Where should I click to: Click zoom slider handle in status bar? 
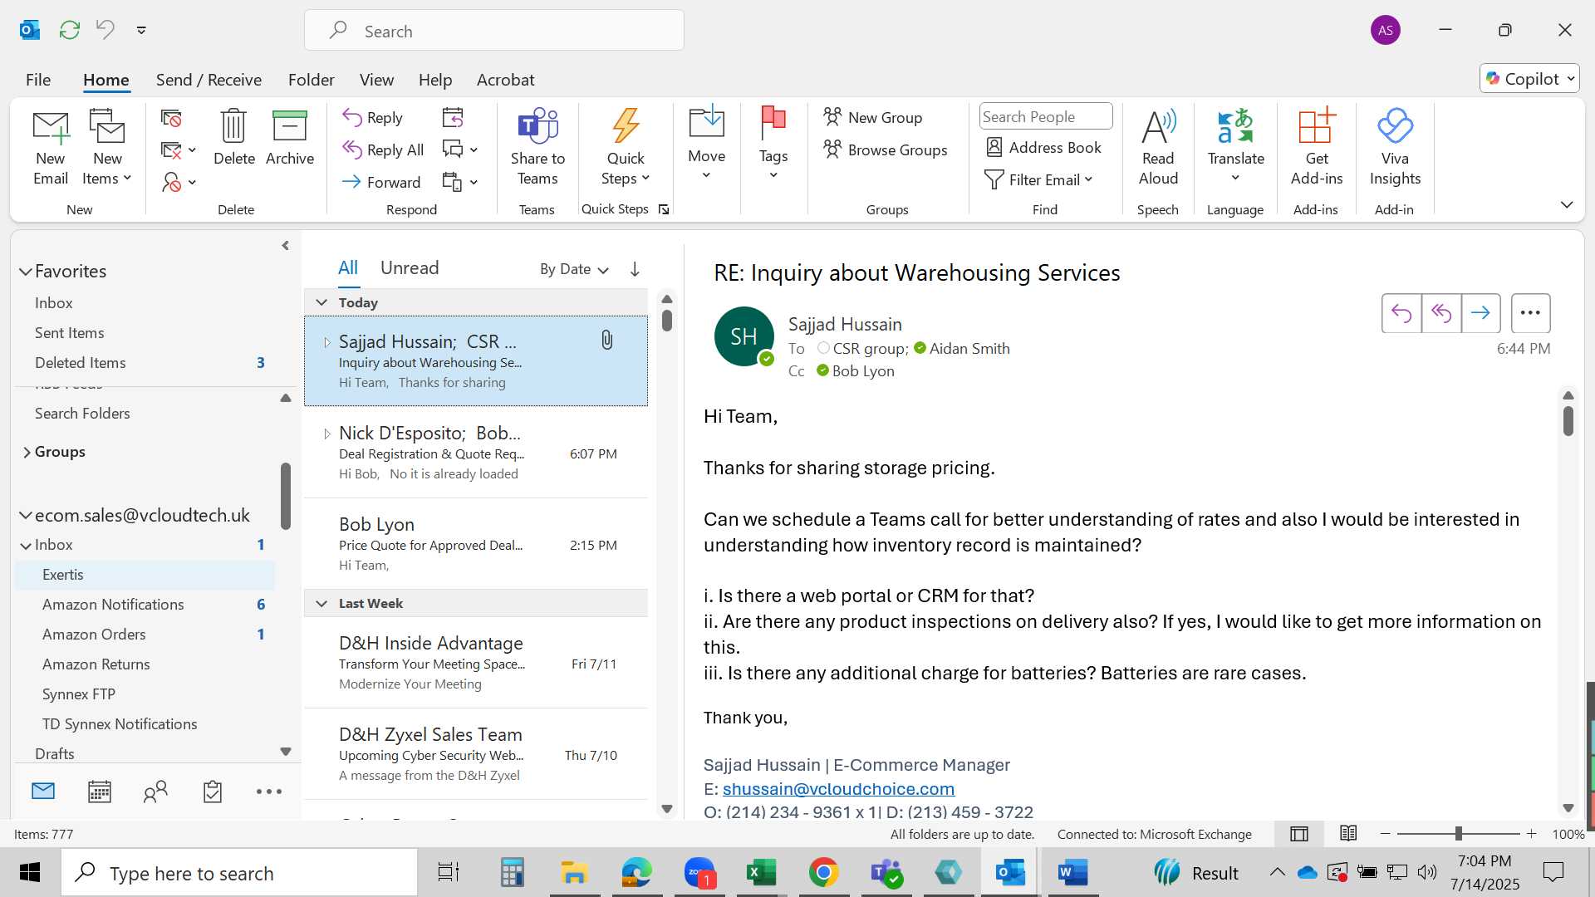[1459, 834]
